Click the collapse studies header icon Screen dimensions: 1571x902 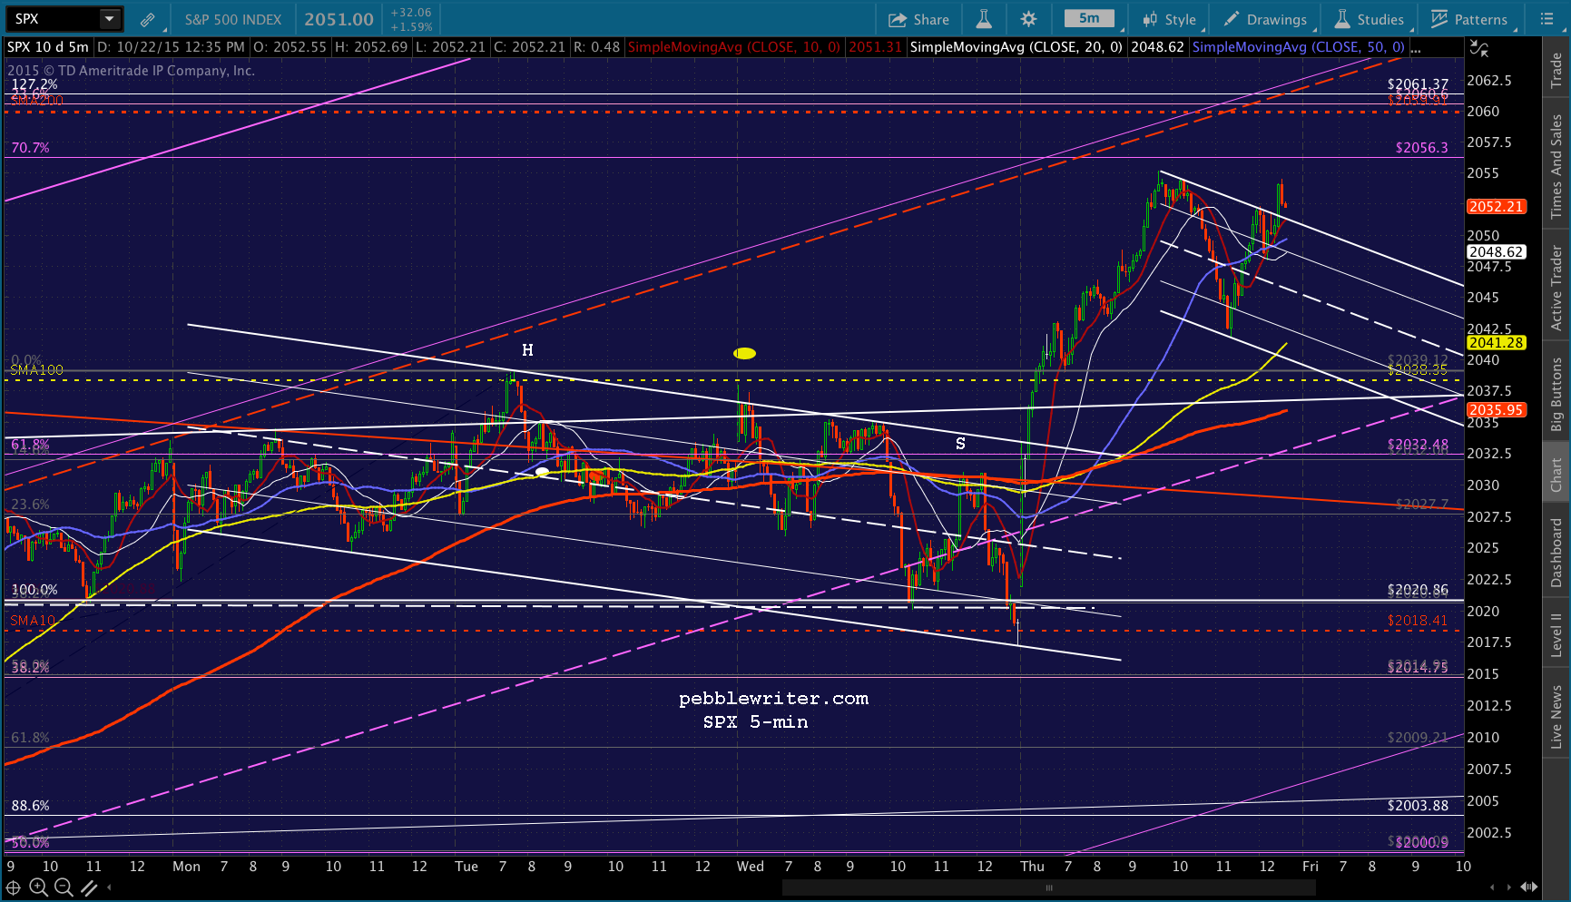pyautogui.click(x=1479, y=48)
